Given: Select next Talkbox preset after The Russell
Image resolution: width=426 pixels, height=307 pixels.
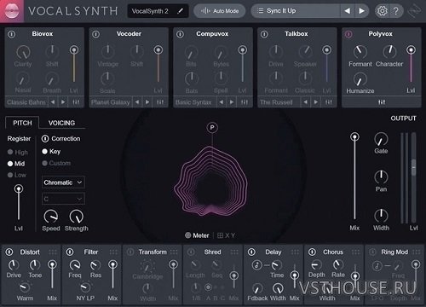Looking at the screenshot, I should [316, 102].
